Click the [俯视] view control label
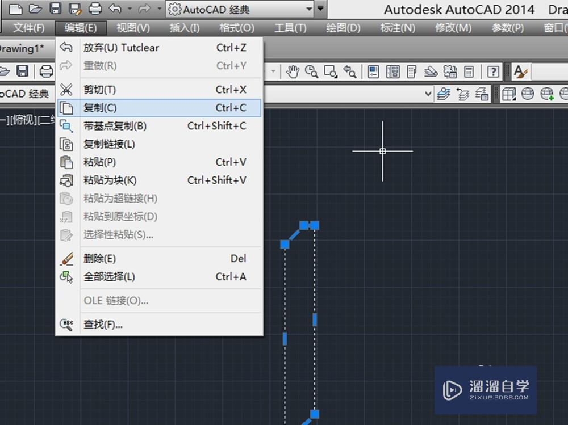The height and width of the screenshot is (425, 568). 23,120
